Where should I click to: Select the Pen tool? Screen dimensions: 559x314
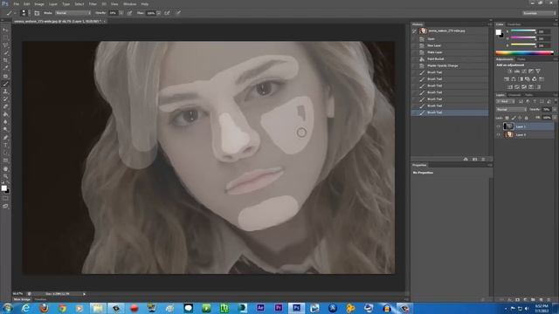(5, 138)
